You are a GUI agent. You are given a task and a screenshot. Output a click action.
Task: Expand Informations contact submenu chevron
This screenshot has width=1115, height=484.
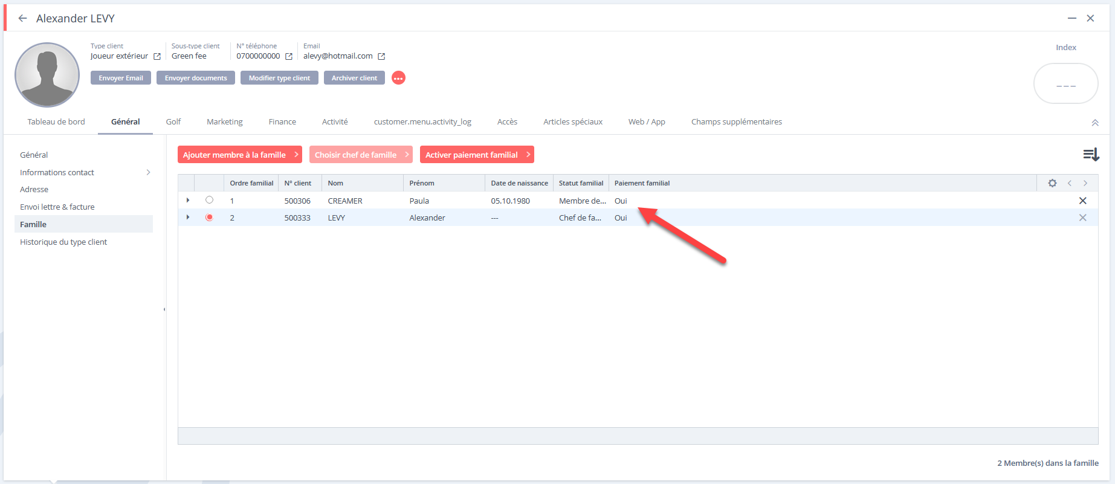(x=148, y=172)
